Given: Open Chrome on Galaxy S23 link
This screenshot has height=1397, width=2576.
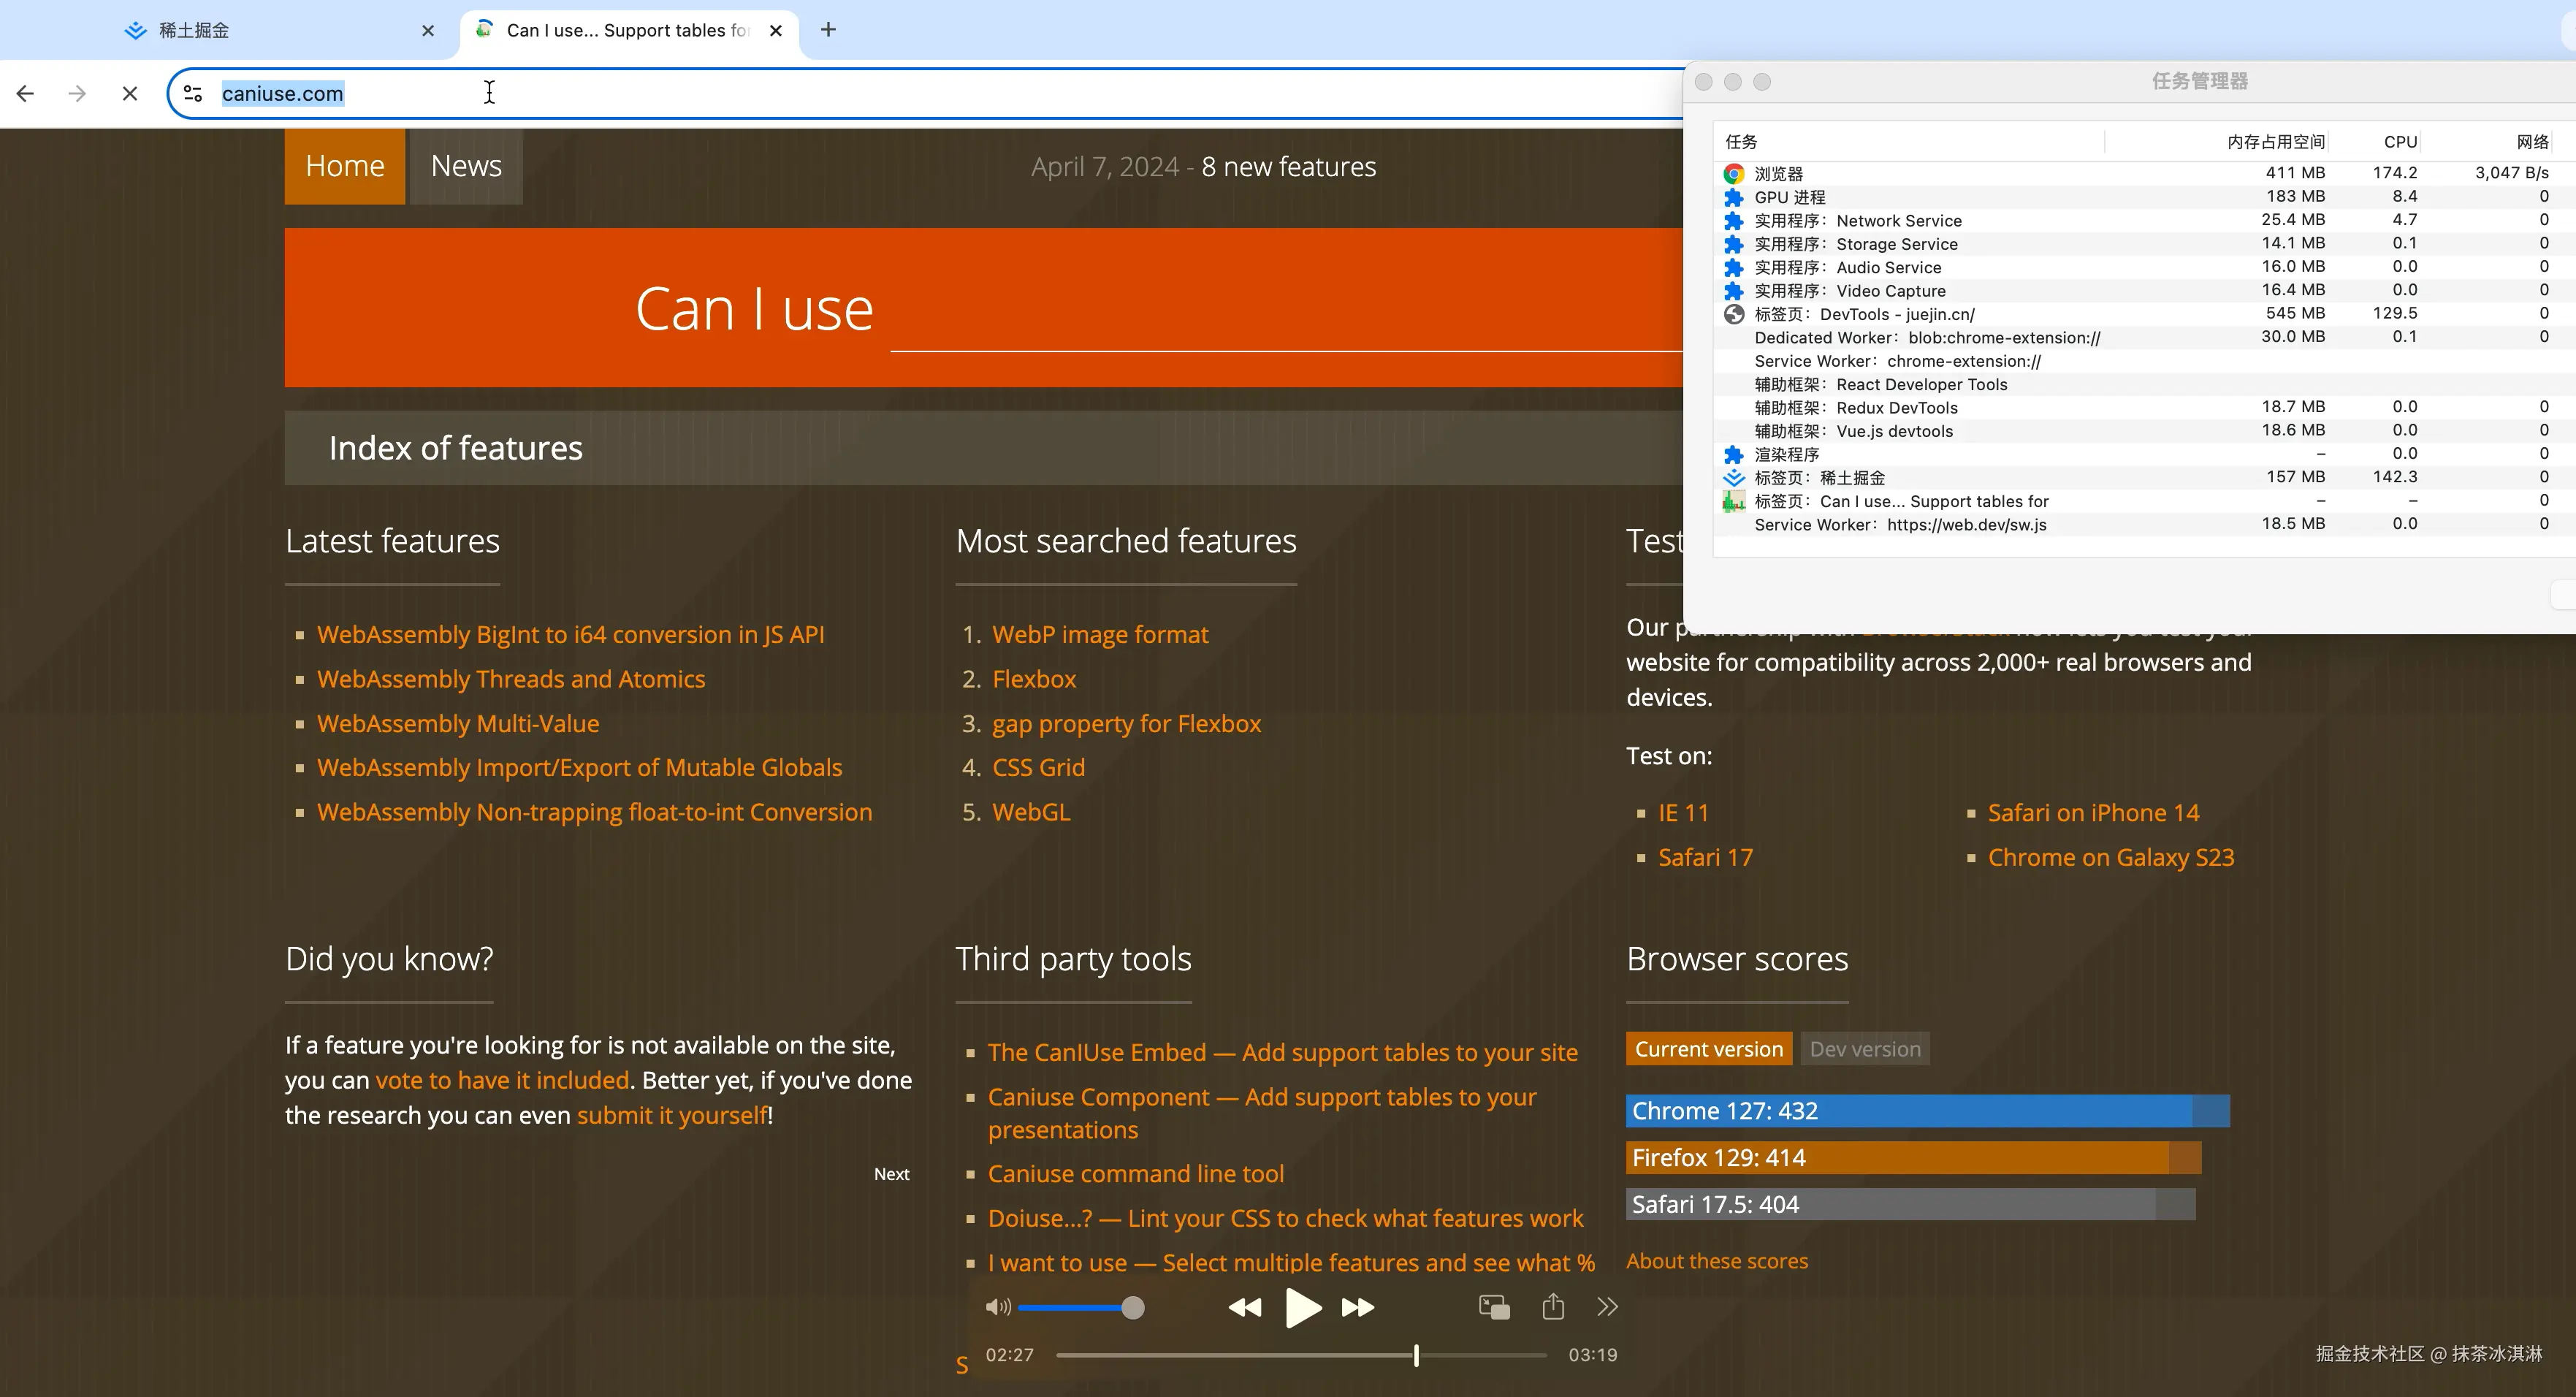Looking at the screenshot, I should (2111, 857).
